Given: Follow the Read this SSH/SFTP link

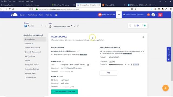Looking at the screenshot, I should pyautogui.click(x=84, y=54).
